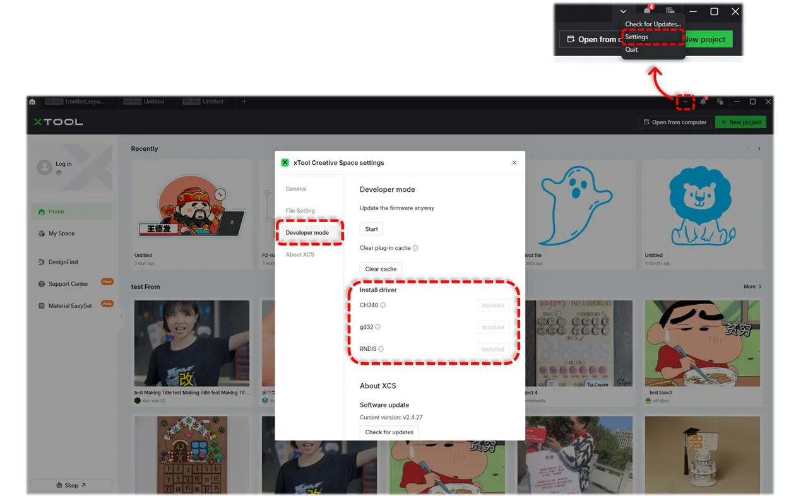Viewport: 808px width, 496px height.
Task: Click info icon beside Clear plug-in cache
Action: (x=415, y=248)
